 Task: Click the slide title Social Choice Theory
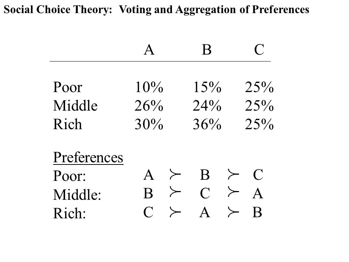156,10
